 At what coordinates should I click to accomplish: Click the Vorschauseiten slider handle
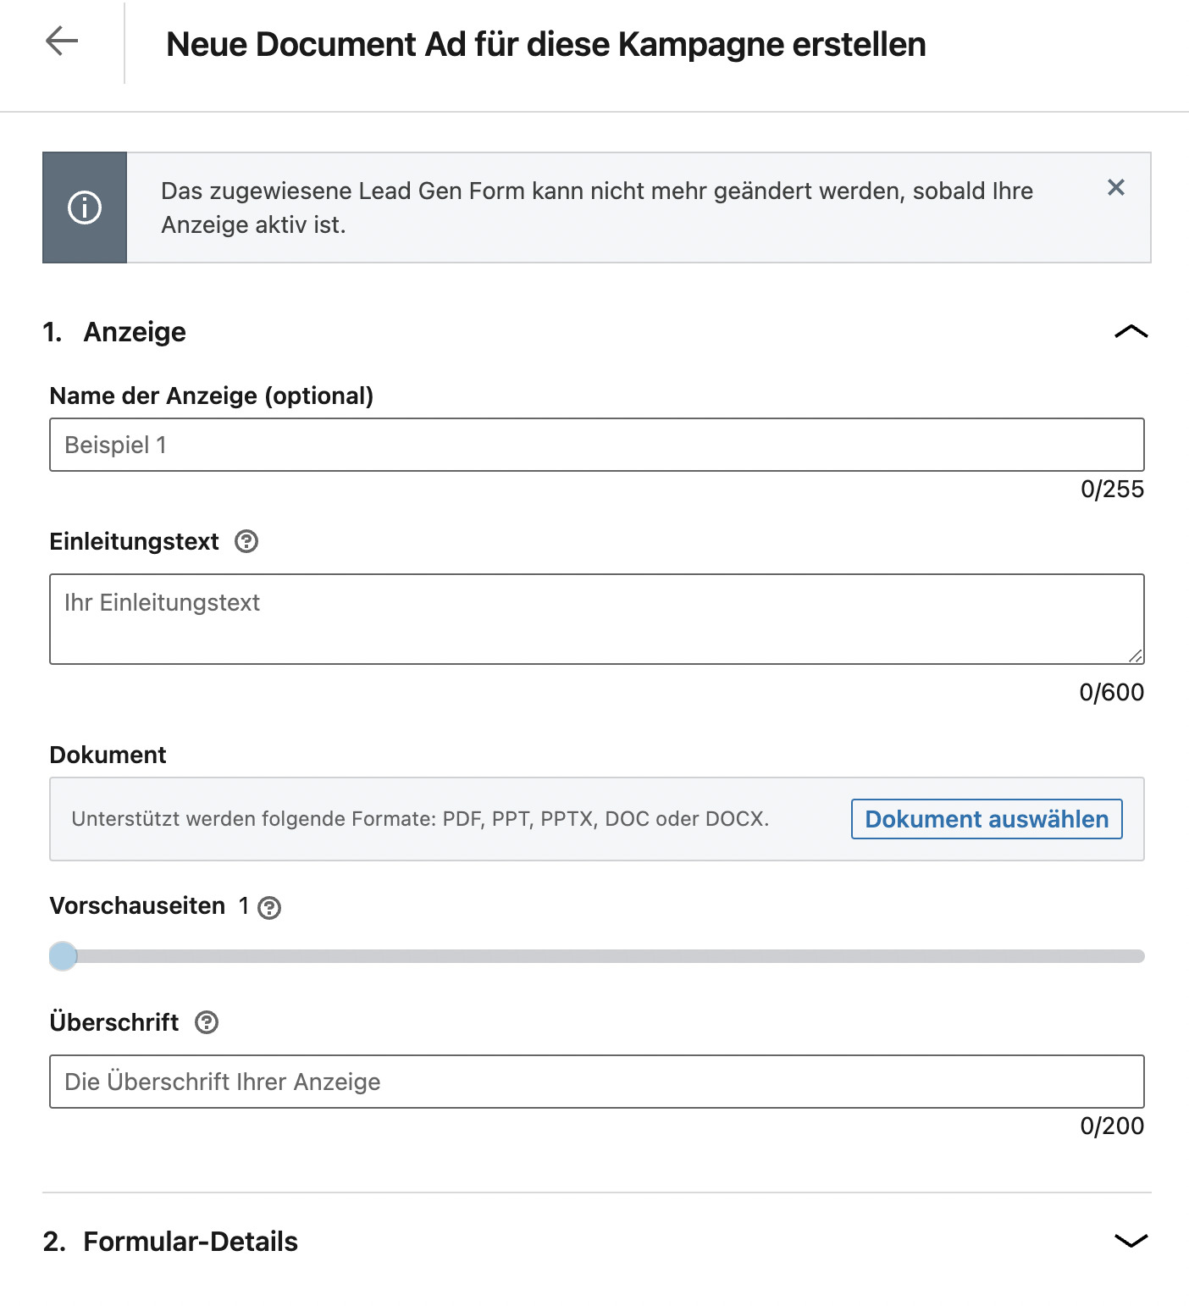(63, 956)
